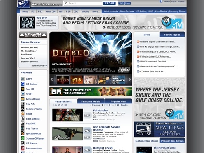This screenshot has height=153, width=204.
Task: Click the search magnifier icon
Action: [66, 3]
